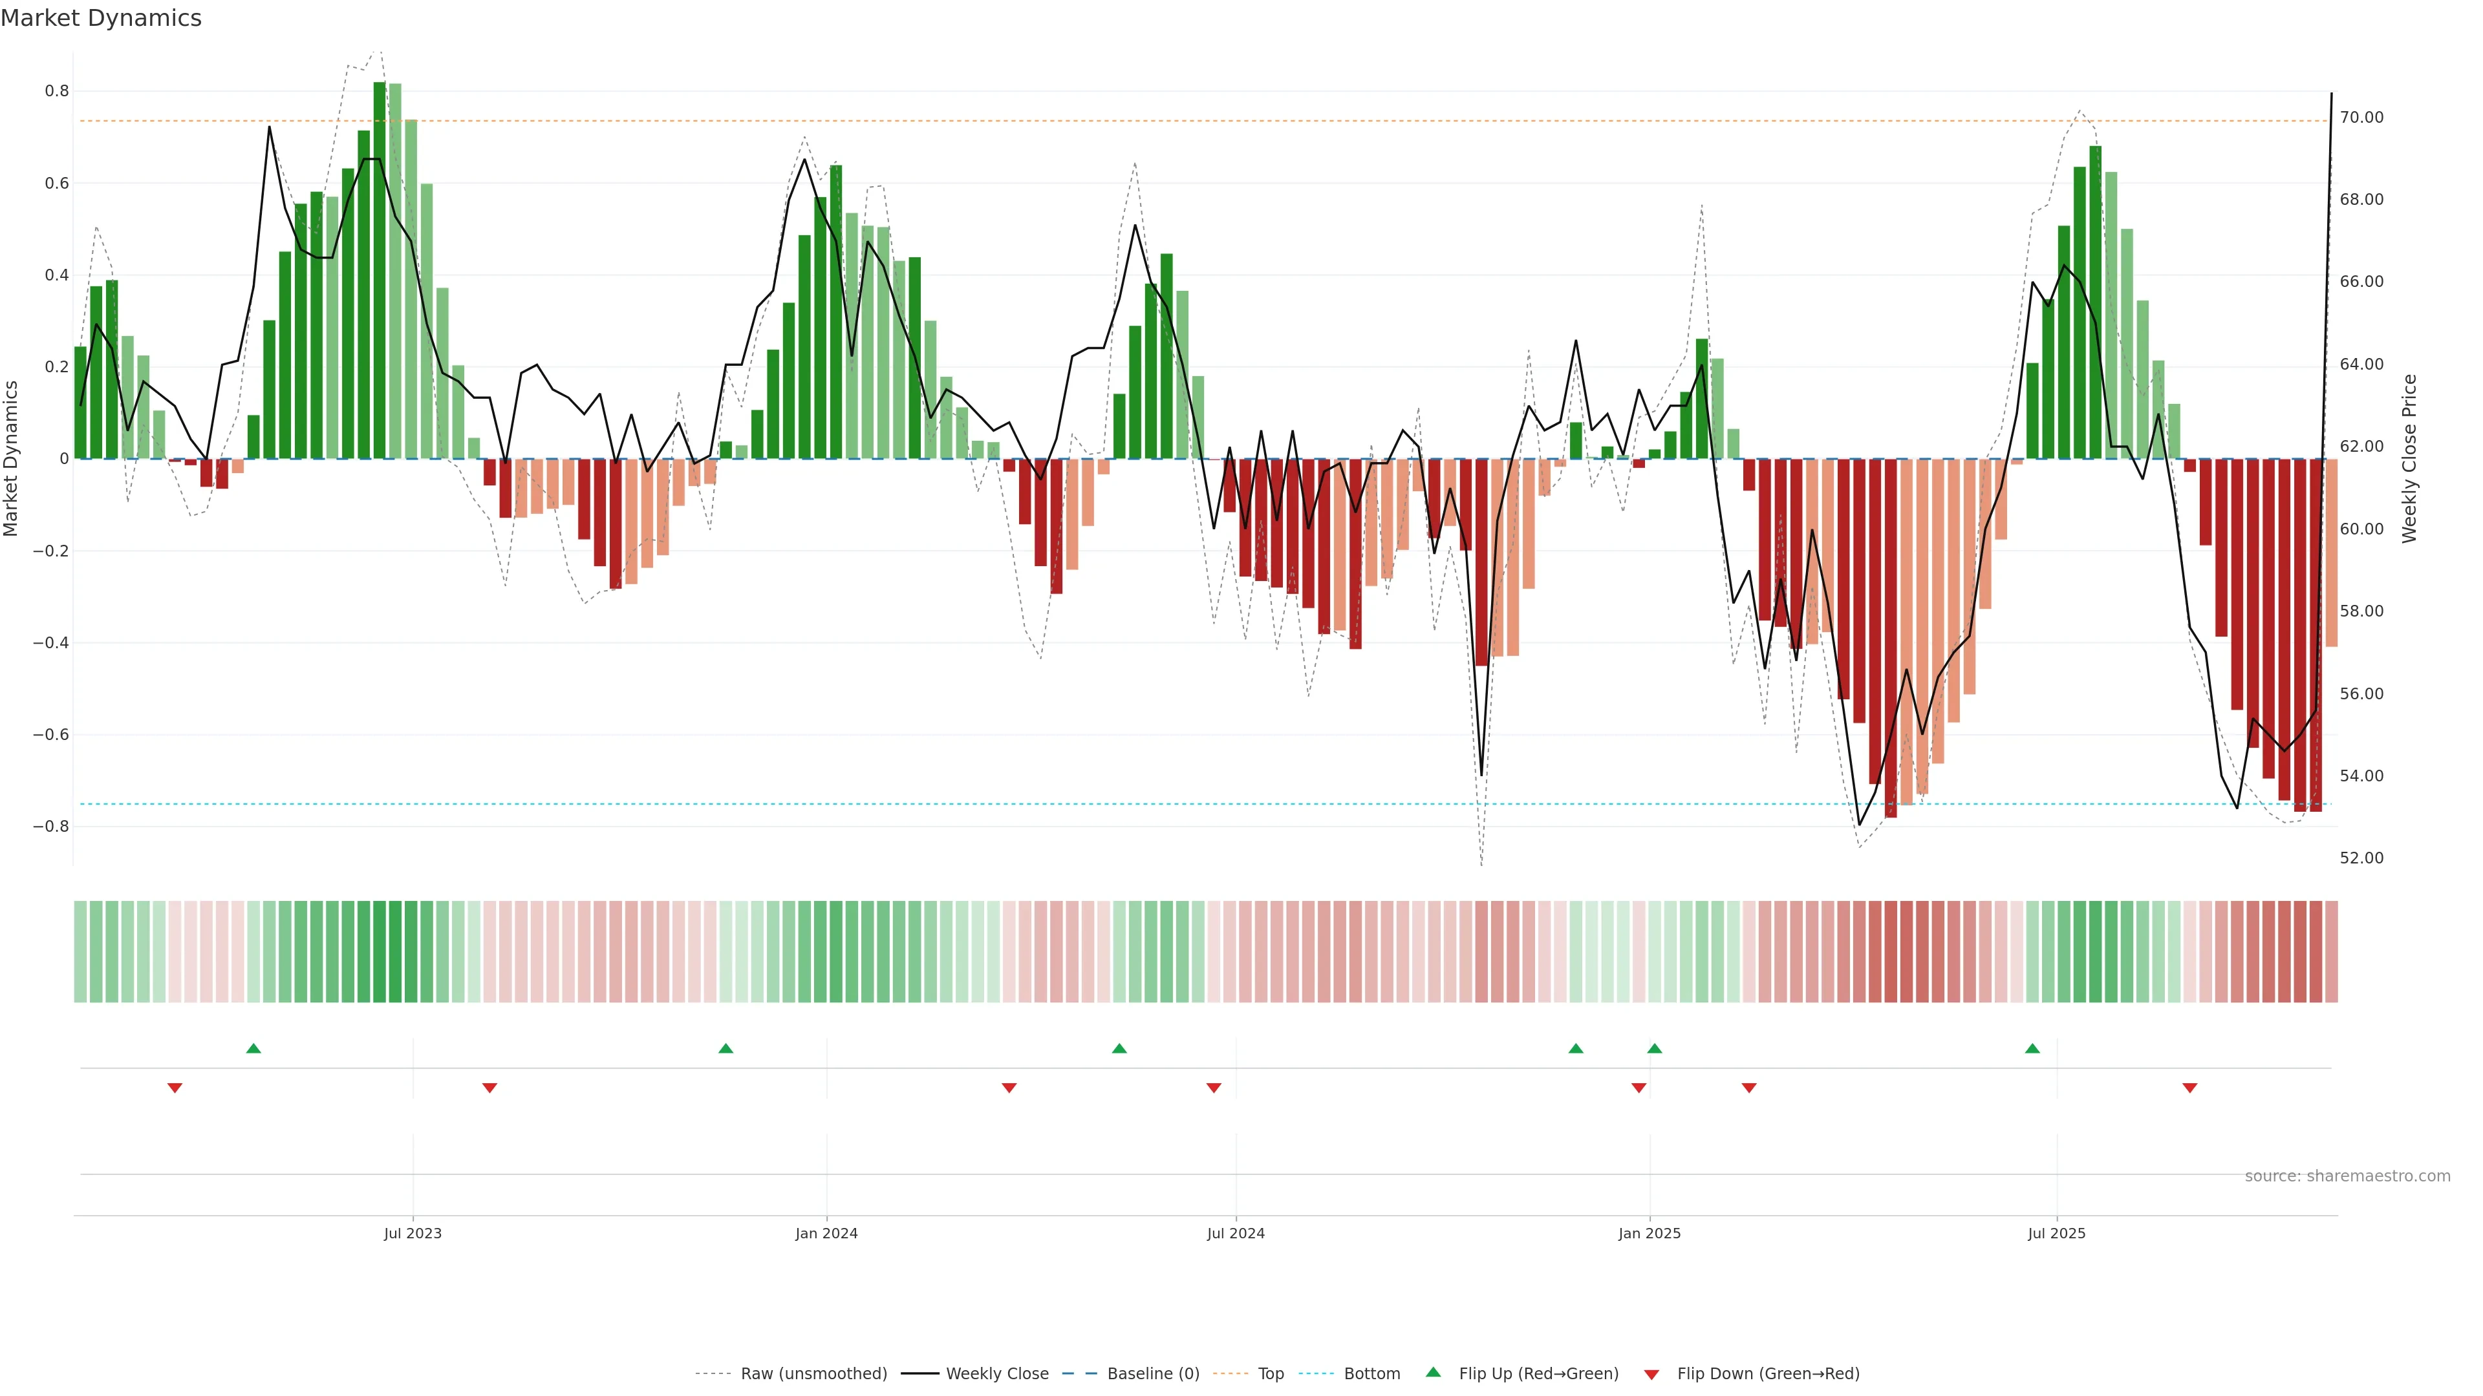
Task: Click the first red flip-down triangle marker
Action: (x=175, y=1088)
